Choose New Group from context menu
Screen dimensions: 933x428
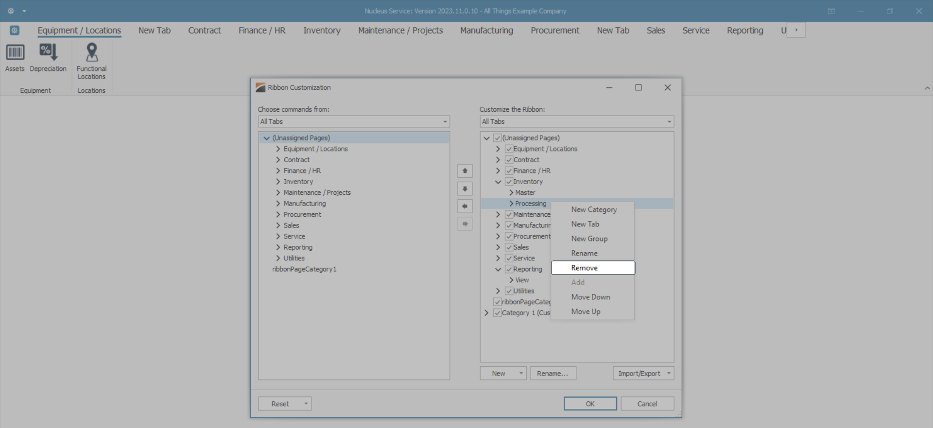tap(593, 239)
